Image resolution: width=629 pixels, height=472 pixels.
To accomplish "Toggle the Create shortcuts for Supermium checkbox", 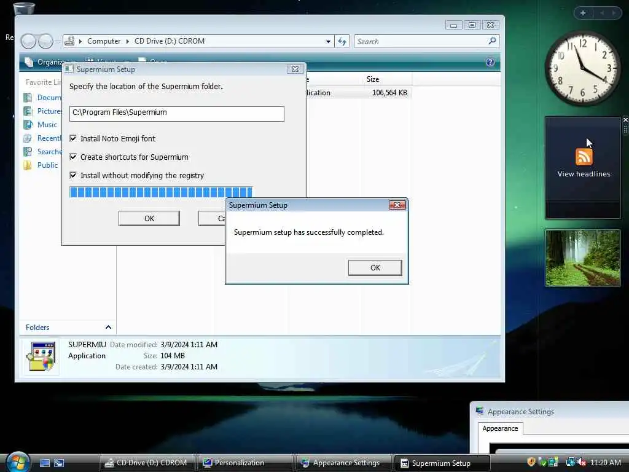I will 73,157.
